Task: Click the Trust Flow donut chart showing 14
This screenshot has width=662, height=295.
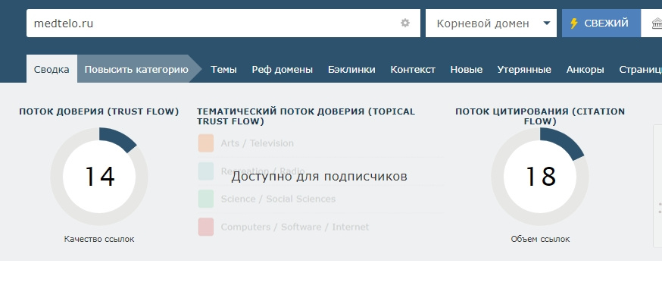Action: [99, 177]
